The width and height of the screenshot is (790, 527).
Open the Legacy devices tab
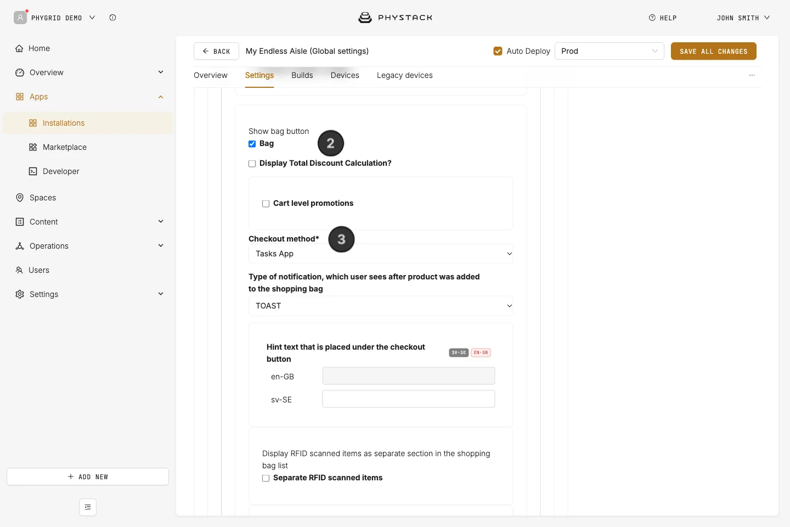[x=405, y=75]
